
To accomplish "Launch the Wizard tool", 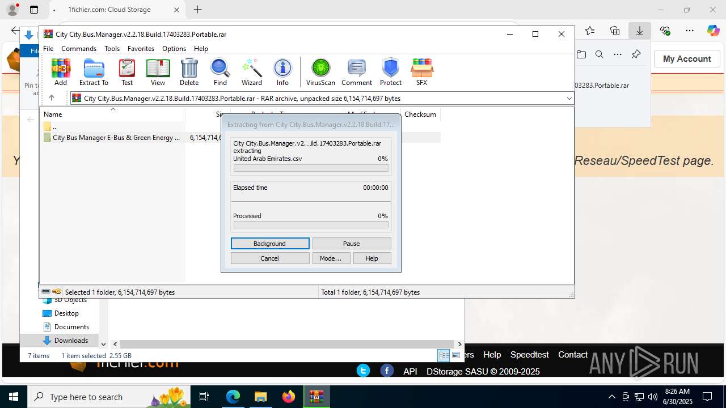I will [x=251, y=72].
